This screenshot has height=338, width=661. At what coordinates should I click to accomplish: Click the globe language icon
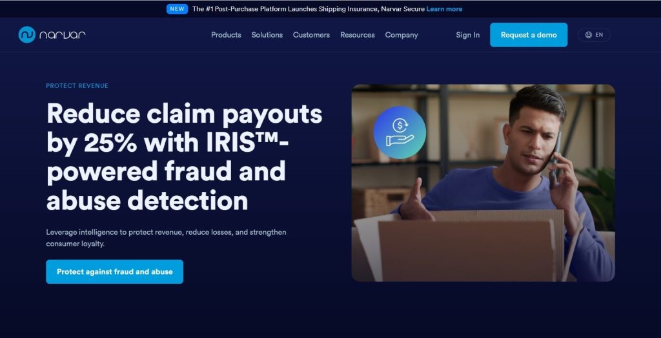tap(589, 35)
